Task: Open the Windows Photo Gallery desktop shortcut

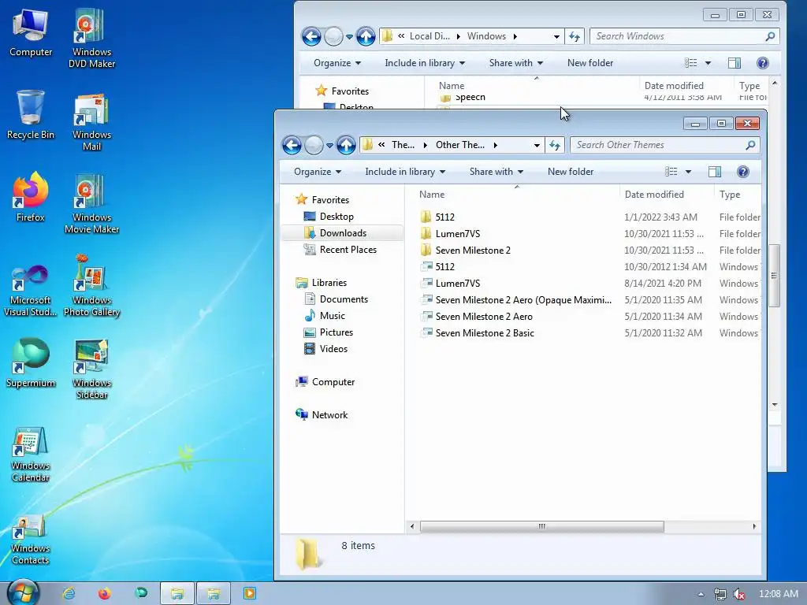Action: coord(91,286)
